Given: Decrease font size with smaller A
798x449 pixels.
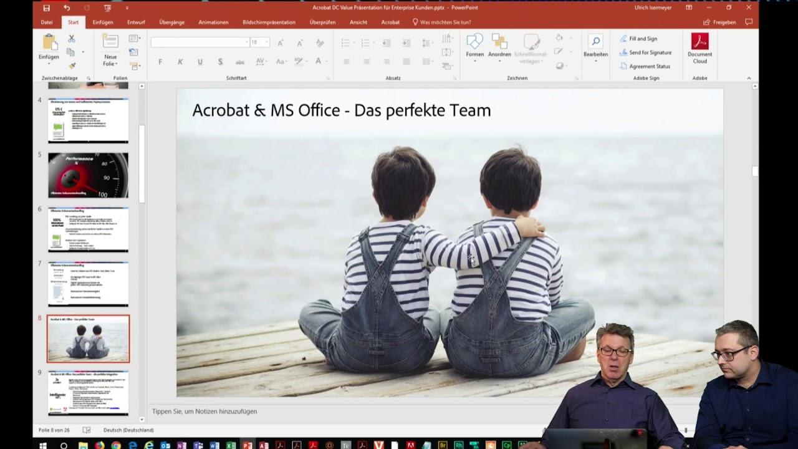Looking at the screenshot, I should pyautogui.click(x=300, y=42).
